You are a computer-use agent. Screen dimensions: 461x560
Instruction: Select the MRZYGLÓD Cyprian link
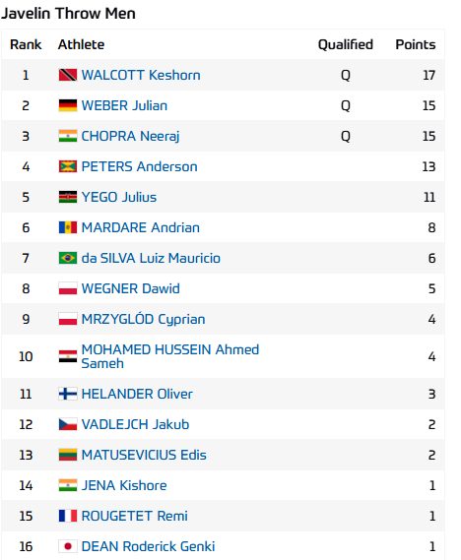pyautogui.click(x=143, y=319)
